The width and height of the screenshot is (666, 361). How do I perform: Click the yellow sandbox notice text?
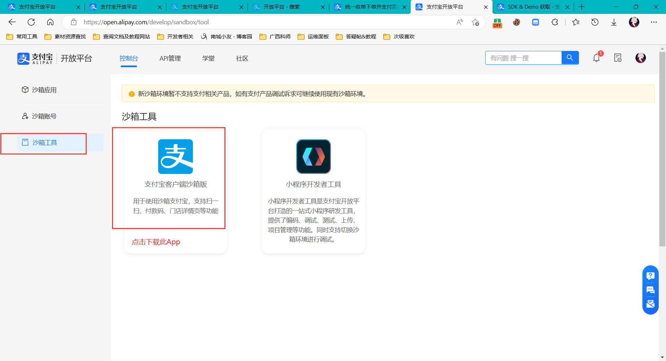click(x=253, y=94)
